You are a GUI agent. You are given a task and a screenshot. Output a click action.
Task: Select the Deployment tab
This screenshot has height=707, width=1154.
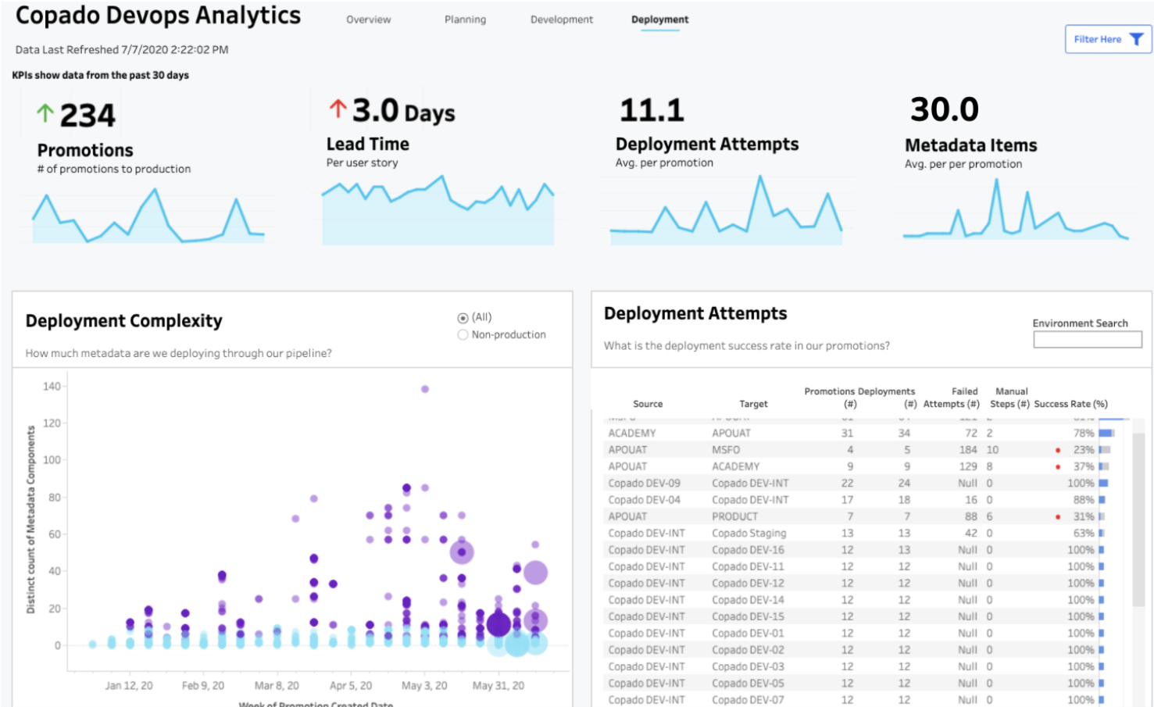click(660, 20)
